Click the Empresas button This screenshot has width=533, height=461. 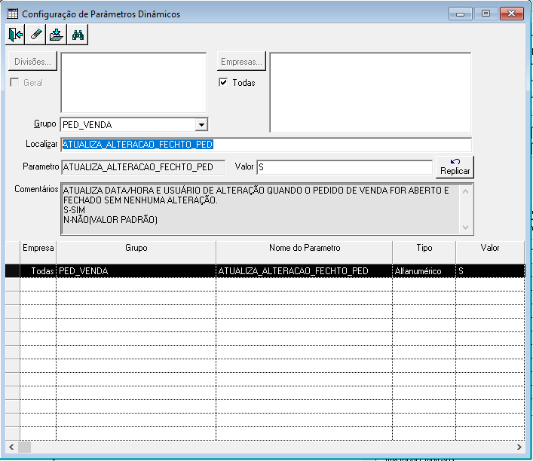coord(241,62)
